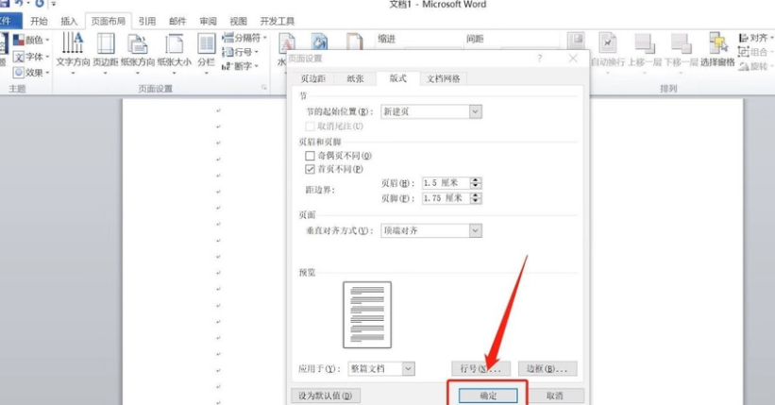775x405 pixels.
Task: Open the Breaks (分隔符) ribbon menu
Action: (x=244, y=38)
